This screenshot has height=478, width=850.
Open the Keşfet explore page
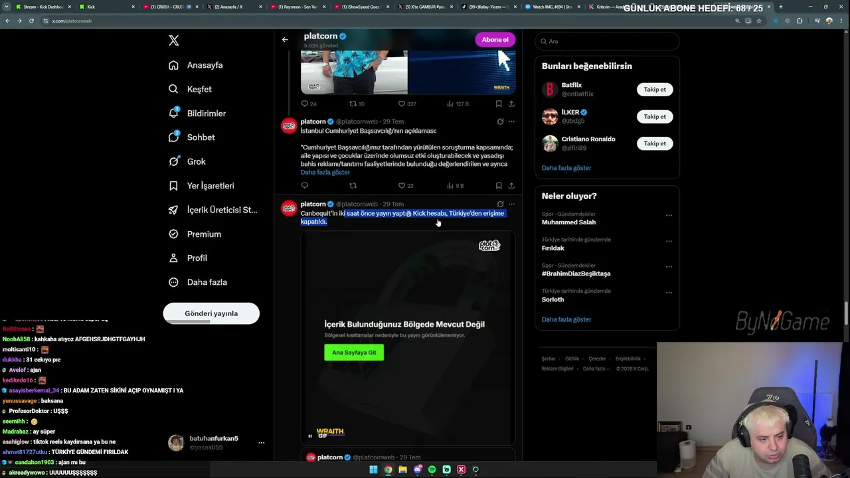point(190,89)
